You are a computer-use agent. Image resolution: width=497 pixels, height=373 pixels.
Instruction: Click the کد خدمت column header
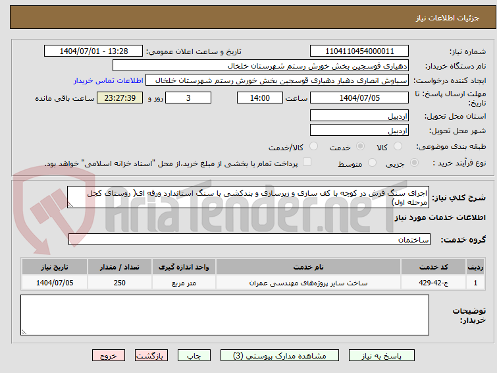[x=433, y=267]
